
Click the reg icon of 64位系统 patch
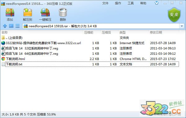click(x=3, y=53)
